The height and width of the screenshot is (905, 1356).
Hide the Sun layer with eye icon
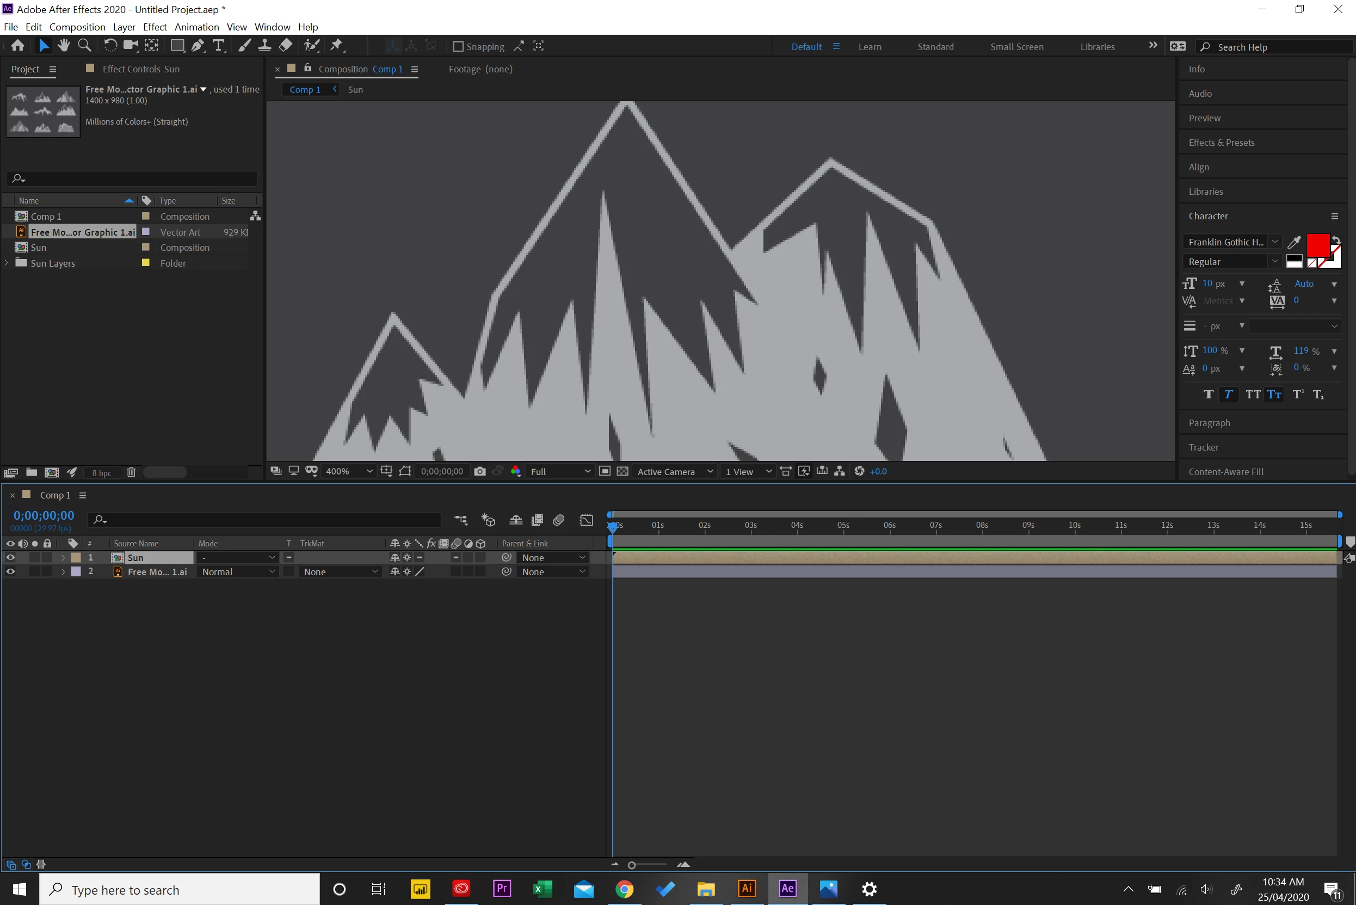[x=10, y=558]
